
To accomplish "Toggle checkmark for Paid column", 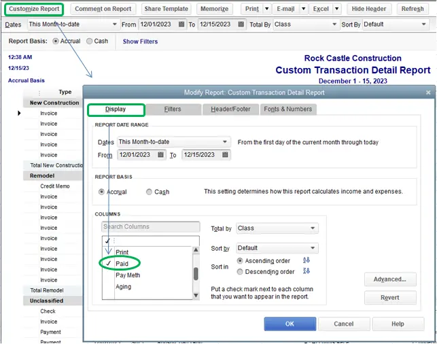I will [109, 264].
